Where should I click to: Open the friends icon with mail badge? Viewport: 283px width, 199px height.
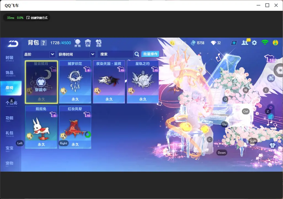245,42
